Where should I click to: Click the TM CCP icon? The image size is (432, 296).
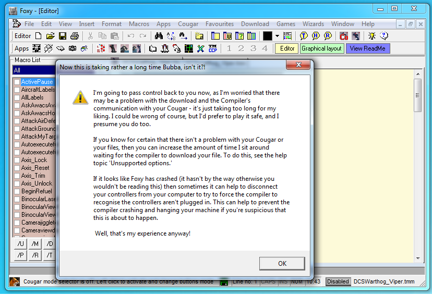click(x=213, y=48)
